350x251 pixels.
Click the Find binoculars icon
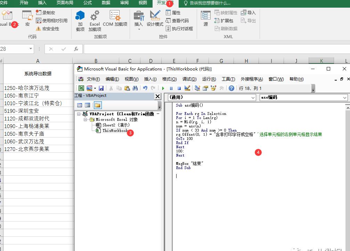click(135, 88)
